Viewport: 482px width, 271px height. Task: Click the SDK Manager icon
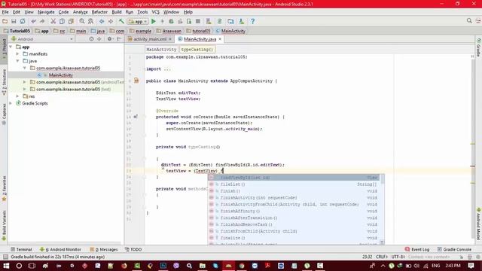click(x=242, y=21)
